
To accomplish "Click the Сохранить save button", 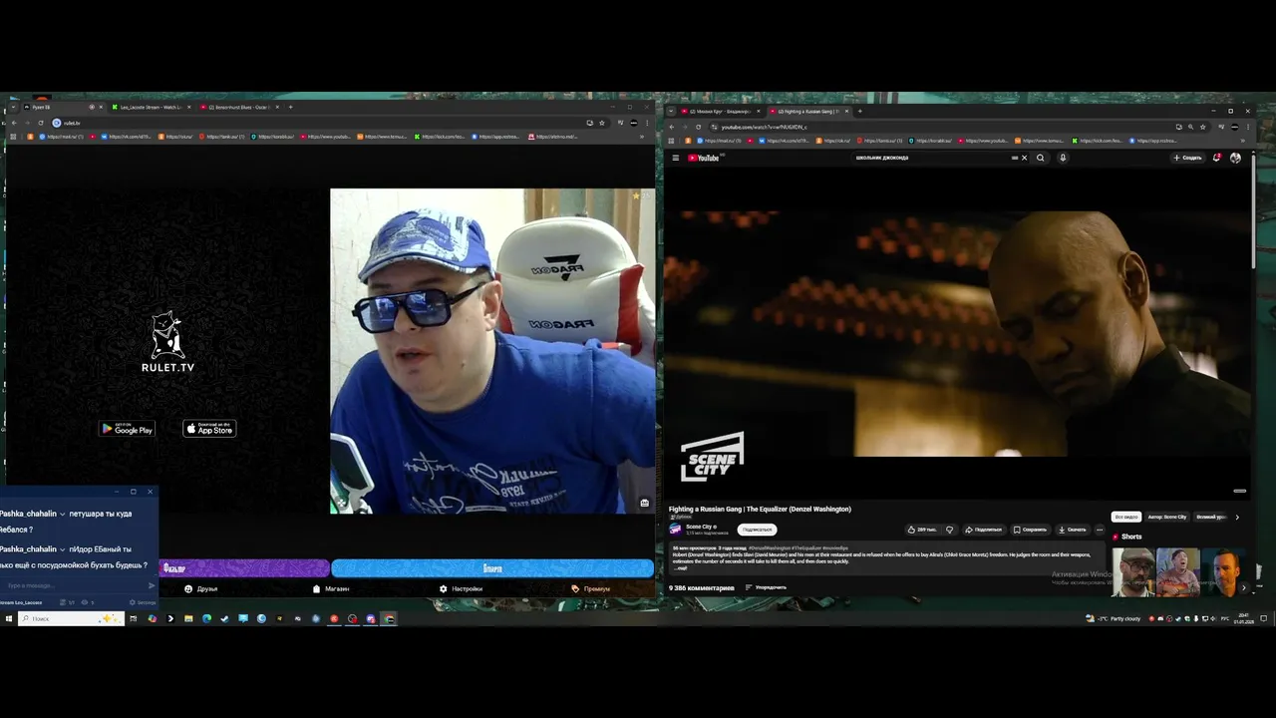I will (x=1030, y=530).
